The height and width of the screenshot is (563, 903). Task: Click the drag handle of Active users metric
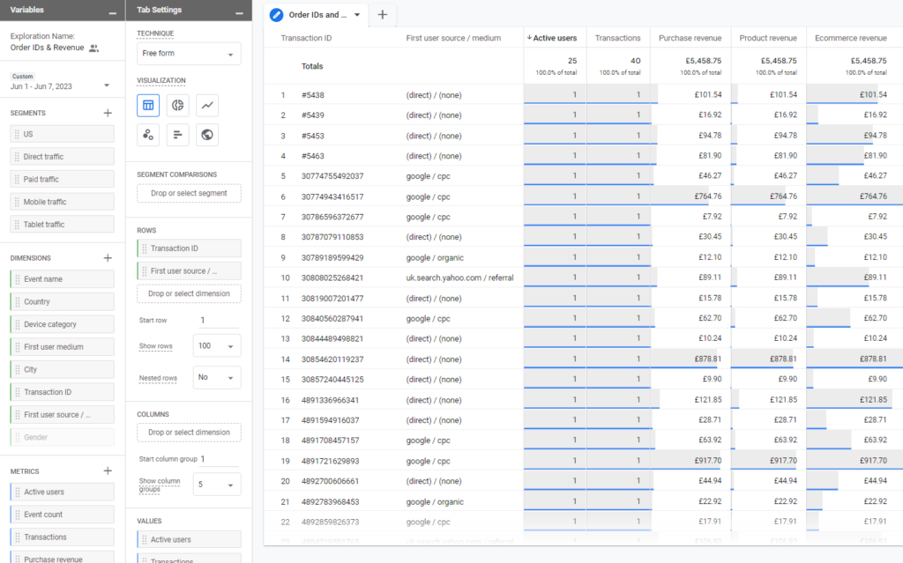pyautogui.click(x=18, y=493)
